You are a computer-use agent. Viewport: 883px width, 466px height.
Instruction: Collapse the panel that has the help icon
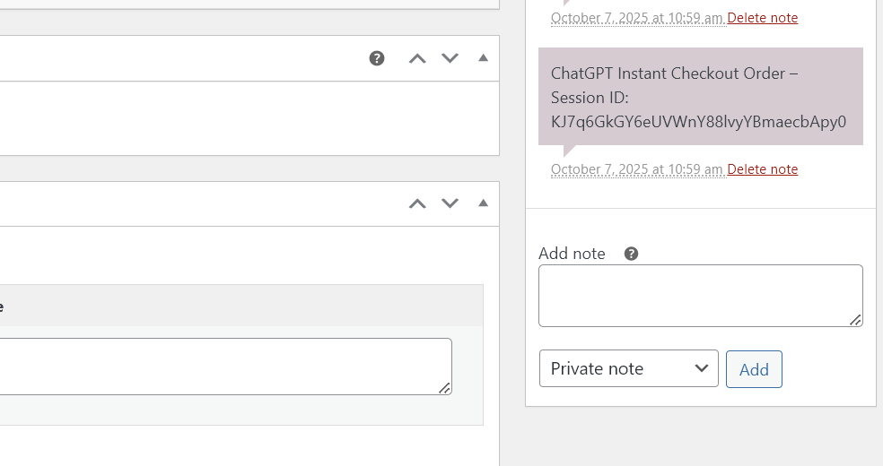coord(484,58)
